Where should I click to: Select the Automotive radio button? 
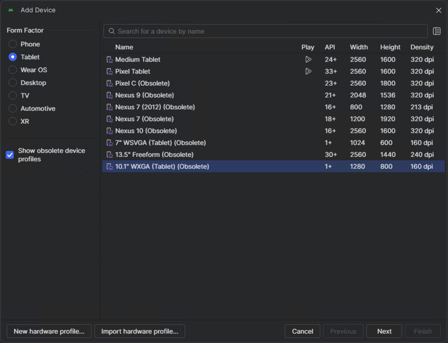coord(13,109)
